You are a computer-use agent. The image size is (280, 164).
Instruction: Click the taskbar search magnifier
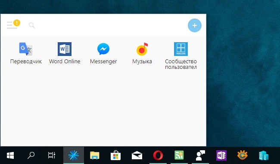point(31,155)
